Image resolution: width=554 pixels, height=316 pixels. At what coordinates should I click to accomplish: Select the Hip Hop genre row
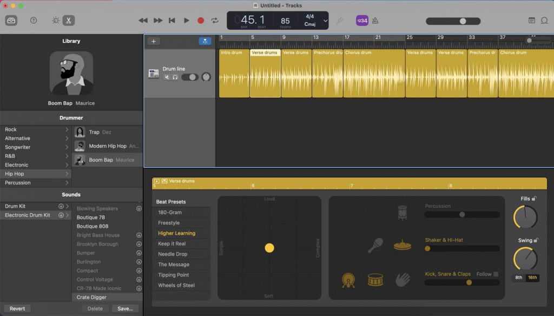(x=35, y=174)
